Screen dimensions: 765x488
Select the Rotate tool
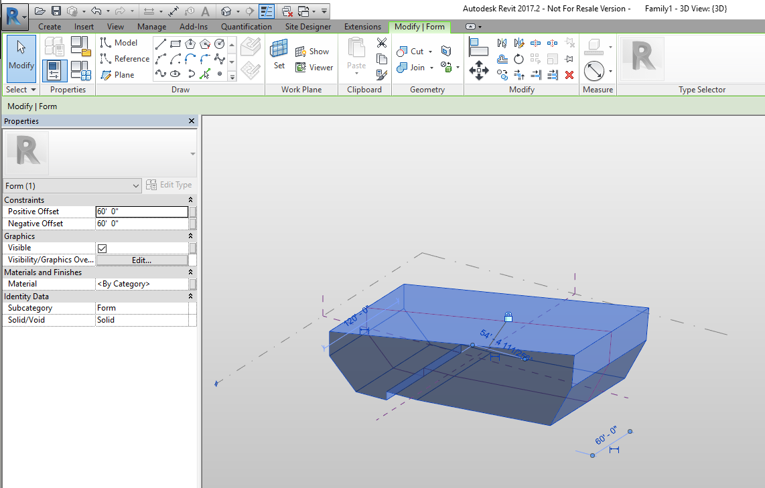click(518, 59)
